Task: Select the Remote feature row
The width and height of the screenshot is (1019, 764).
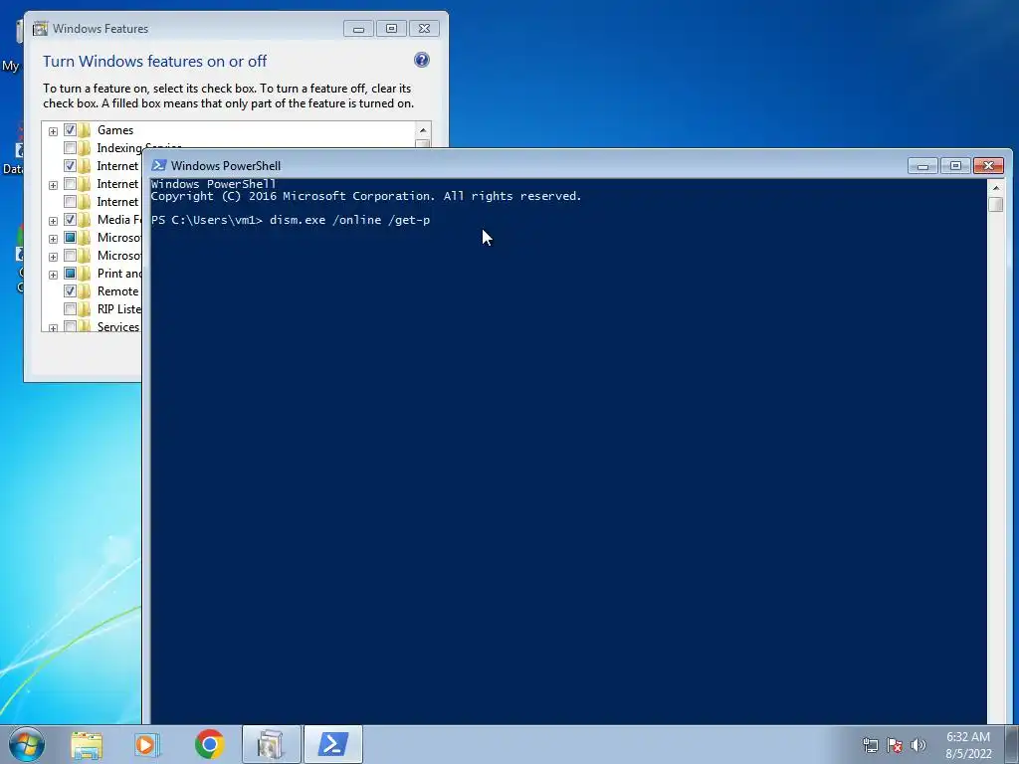Action: coord(118,291)
